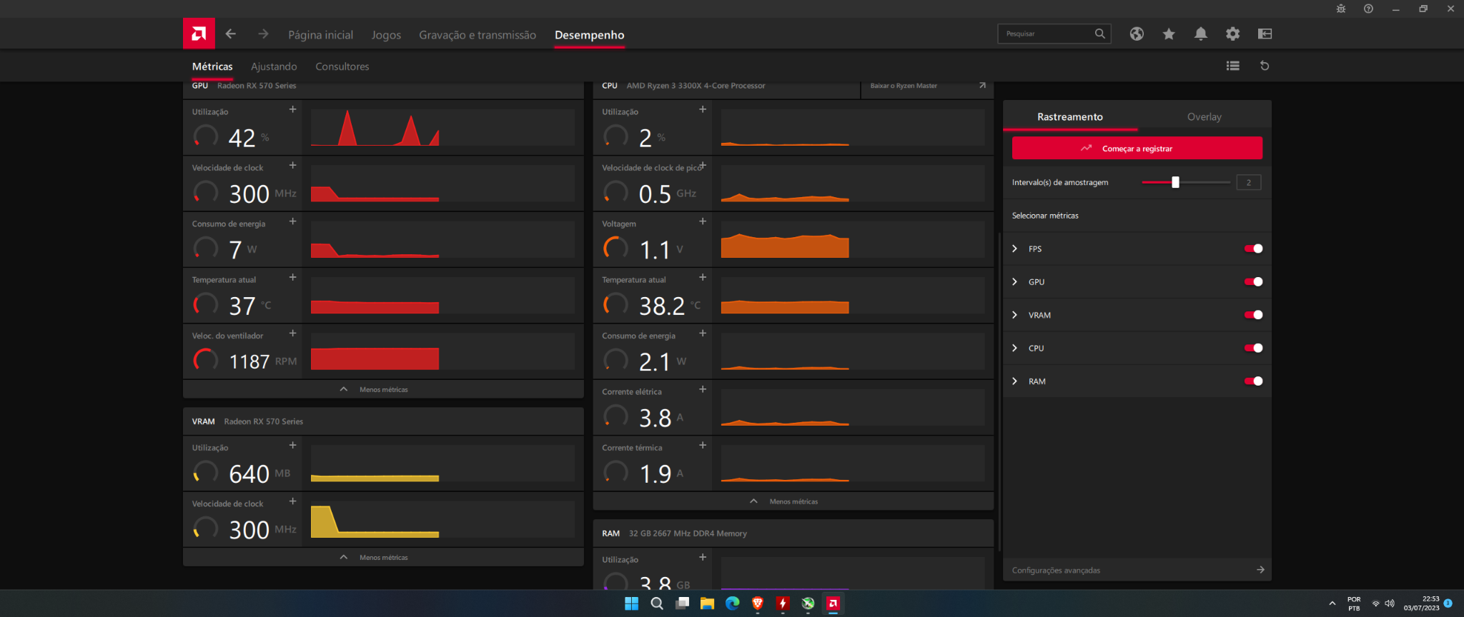Toggle FPS metric tracking switch
This screenshot has height=617, width=1464.
pos(1254,249)
